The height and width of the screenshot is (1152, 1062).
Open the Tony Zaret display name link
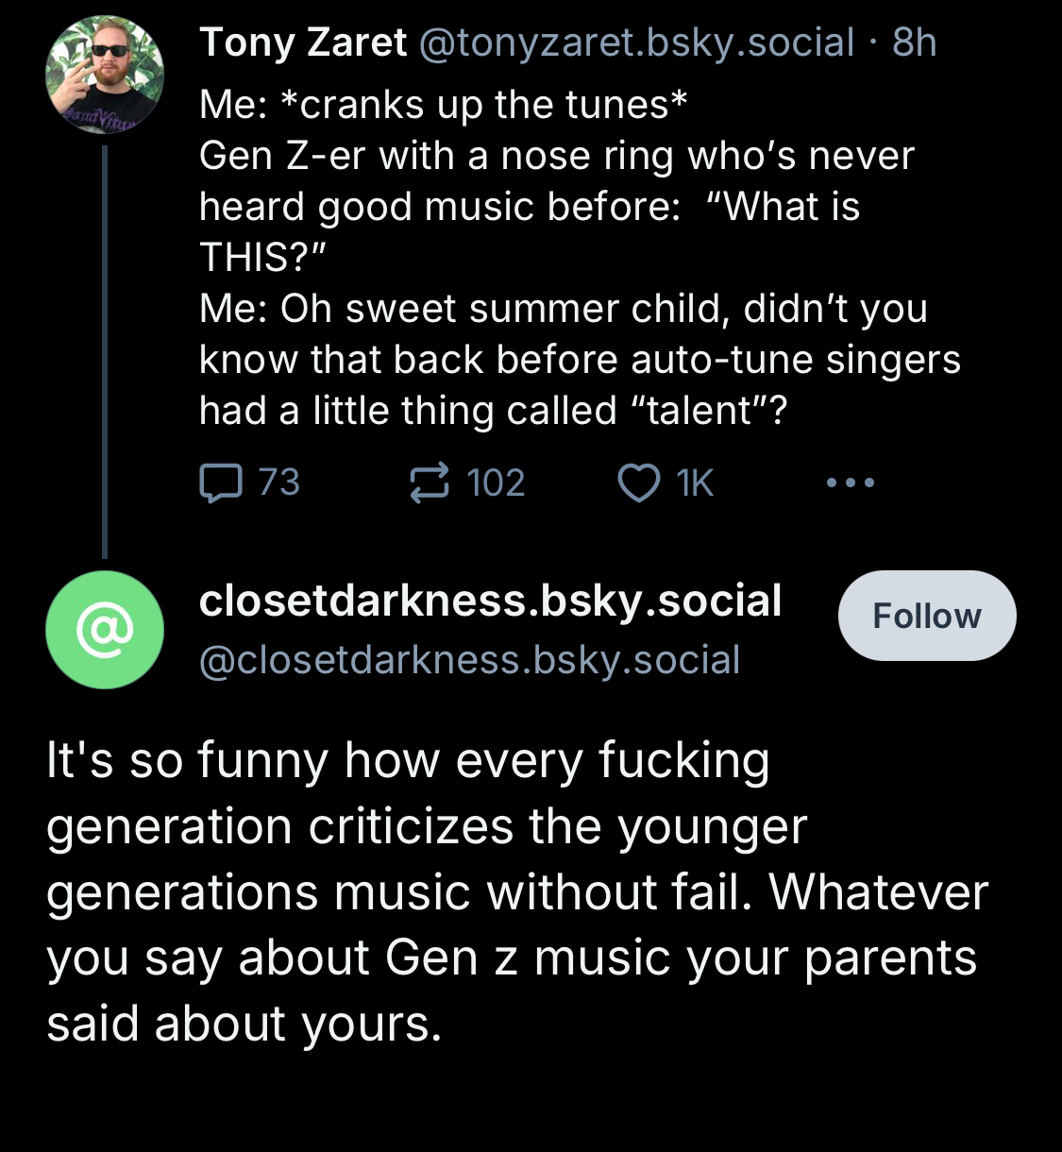tap(303, 42)
